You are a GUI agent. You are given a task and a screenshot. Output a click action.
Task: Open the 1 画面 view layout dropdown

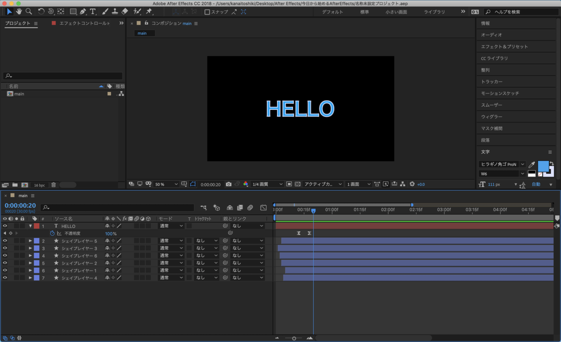[x=359, y=185]
